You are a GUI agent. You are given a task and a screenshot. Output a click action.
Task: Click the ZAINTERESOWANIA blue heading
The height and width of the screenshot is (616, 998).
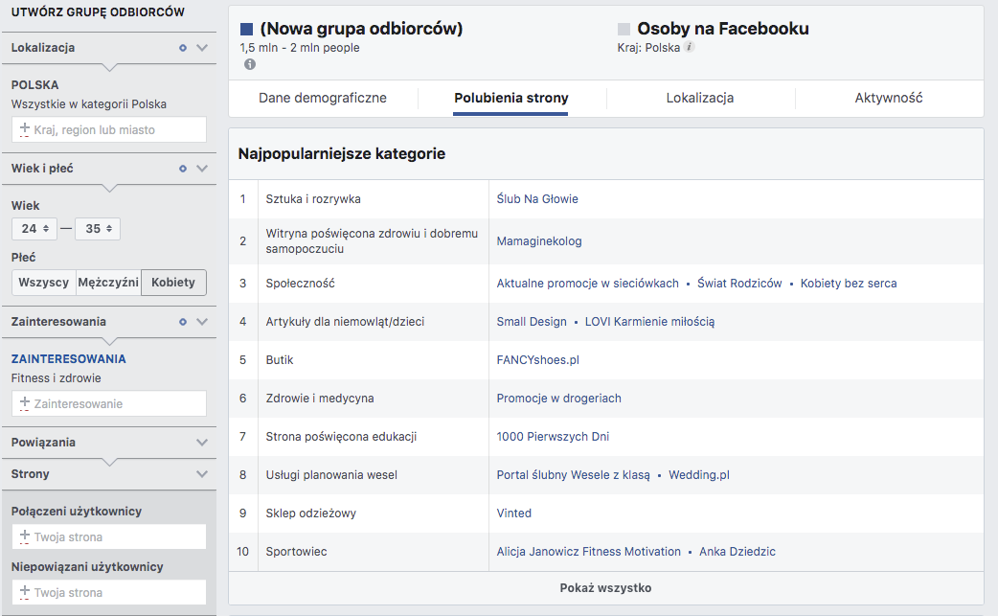tap(69, 359)
